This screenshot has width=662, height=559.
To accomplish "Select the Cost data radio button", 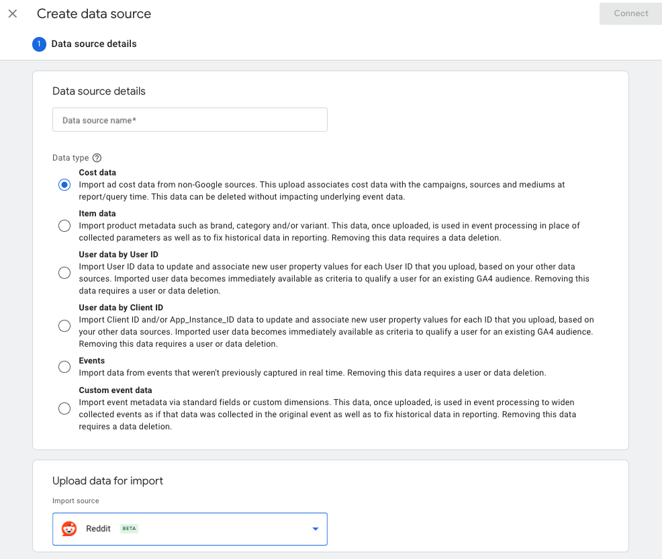I will [x=64, y=185].
